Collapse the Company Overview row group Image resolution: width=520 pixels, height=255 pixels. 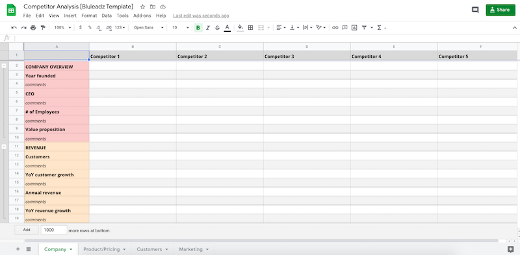point(4,66)
